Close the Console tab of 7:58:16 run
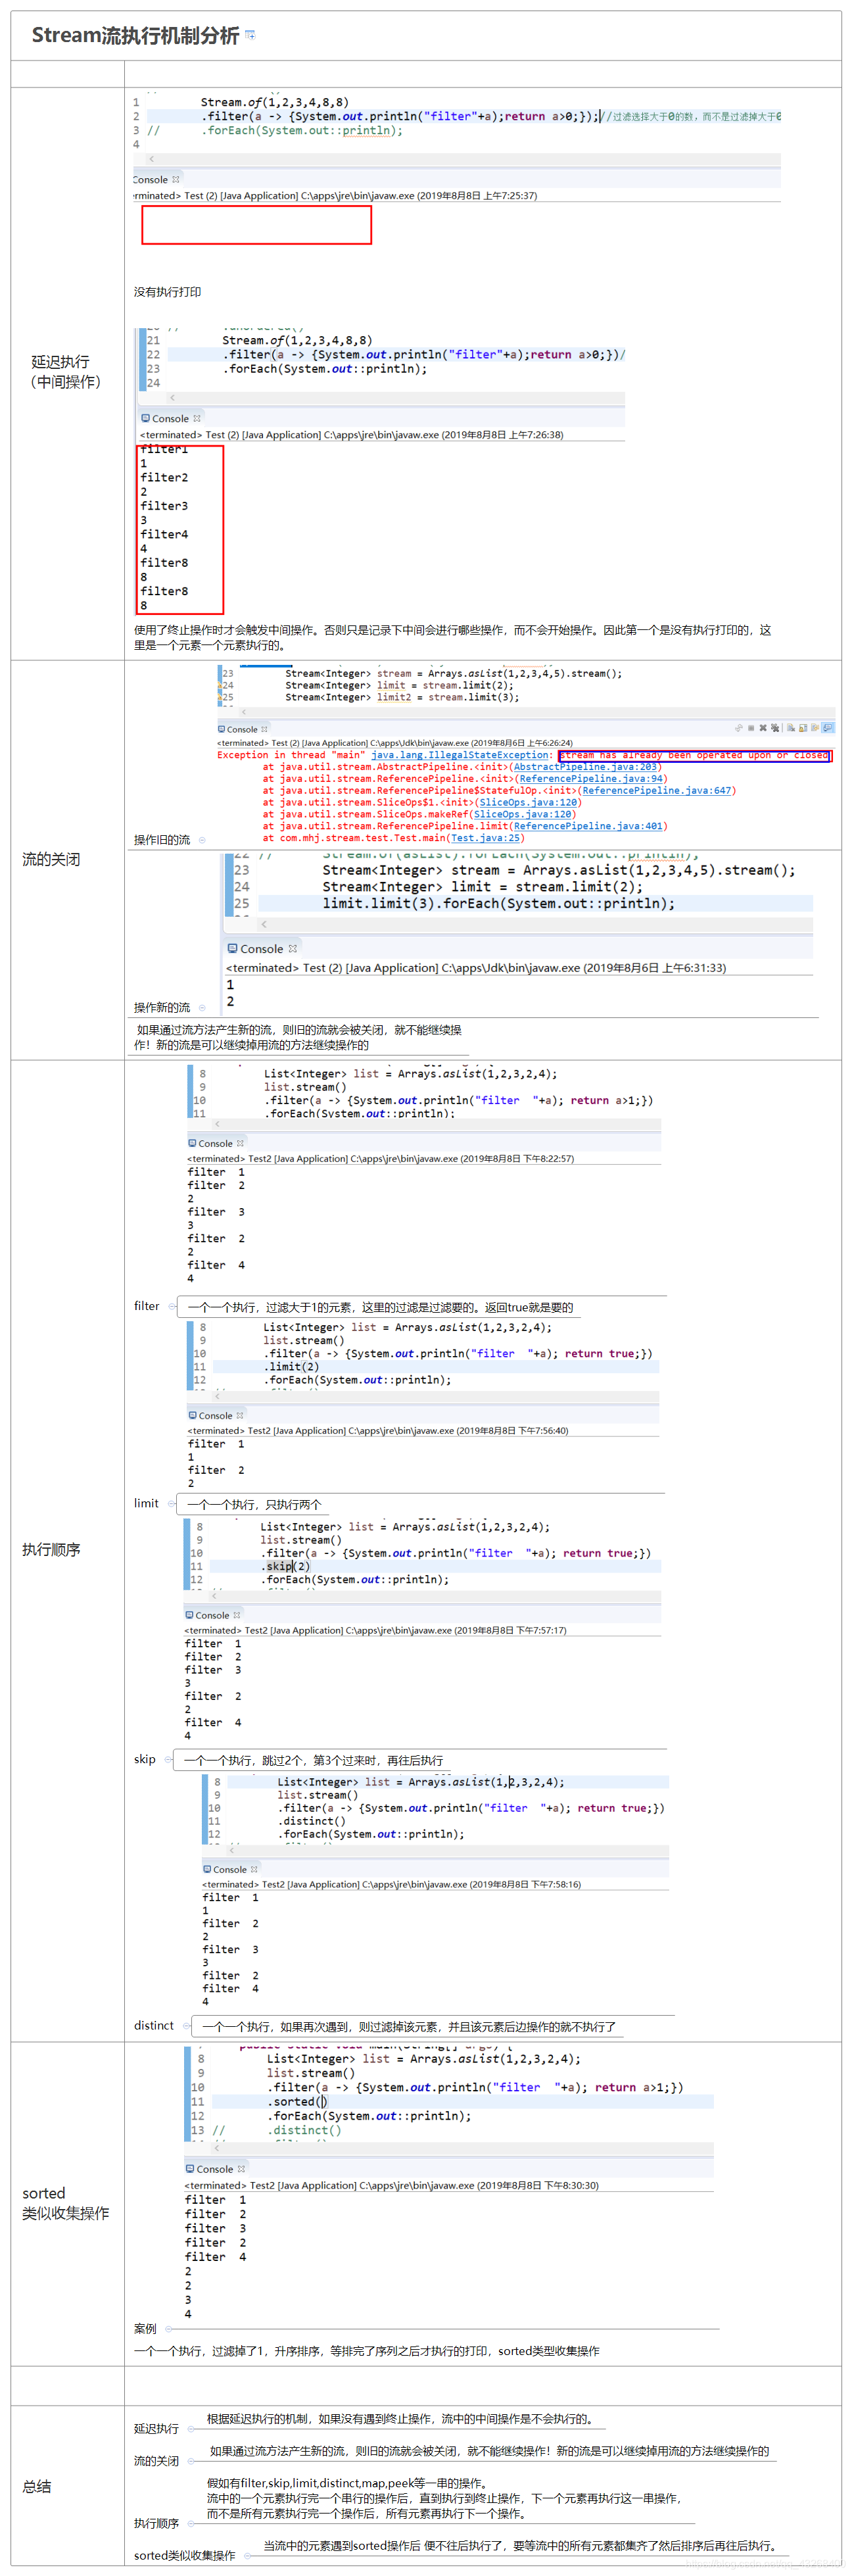 point(254,1869)
